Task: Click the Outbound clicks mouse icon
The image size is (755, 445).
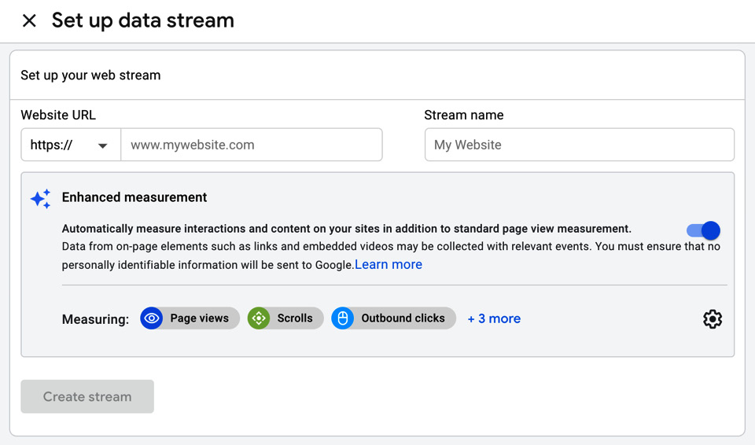Action: [342, 318]
